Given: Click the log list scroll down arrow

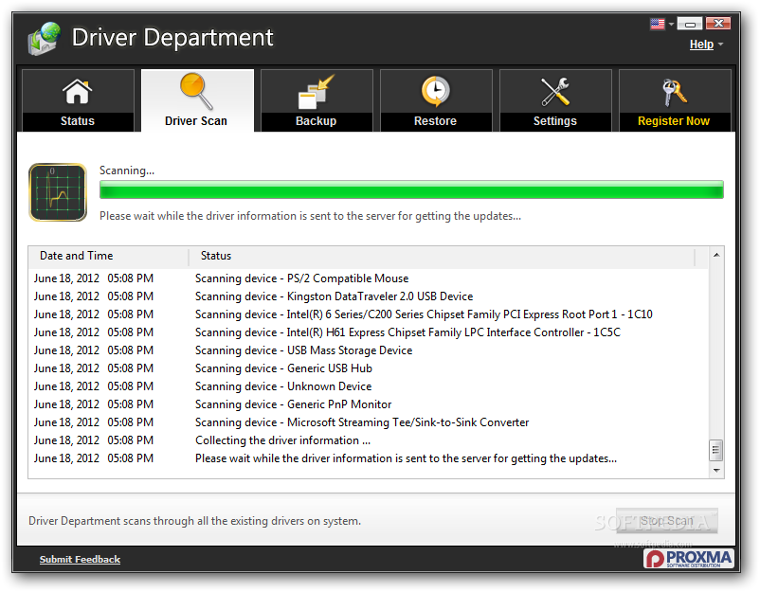Looking at the screenshot, I should (716, 471).
